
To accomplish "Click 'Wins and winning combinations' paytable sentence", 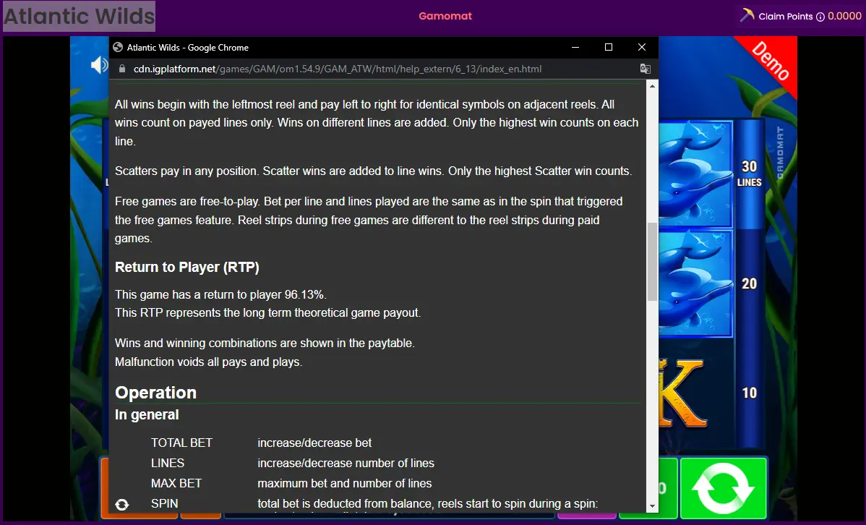I will (x=265, y=343).
